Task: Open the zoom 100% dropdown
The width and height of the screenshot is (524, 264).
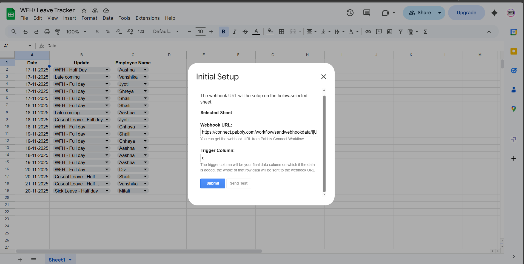Action: [x=76, y=32]
